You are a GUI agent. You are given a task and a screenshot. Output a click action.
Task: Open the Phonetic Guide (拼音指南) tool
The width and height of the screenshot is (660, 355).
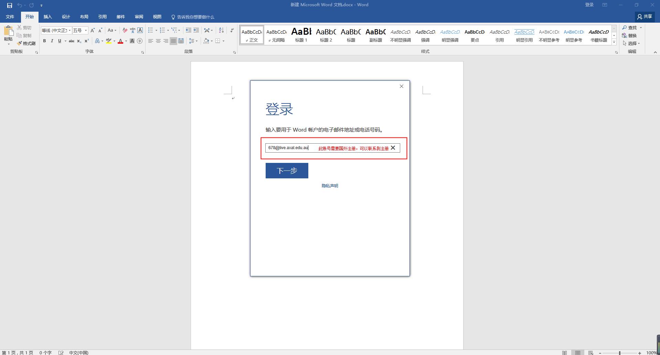[132, 31]
